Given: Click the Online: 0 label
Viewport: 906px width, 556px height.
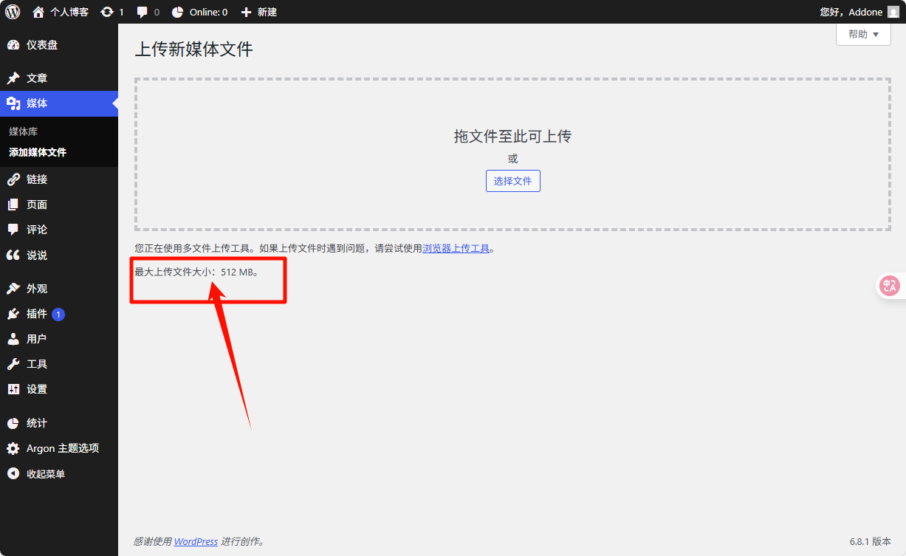Looking at the screenshot, I should tap(209, 12).
